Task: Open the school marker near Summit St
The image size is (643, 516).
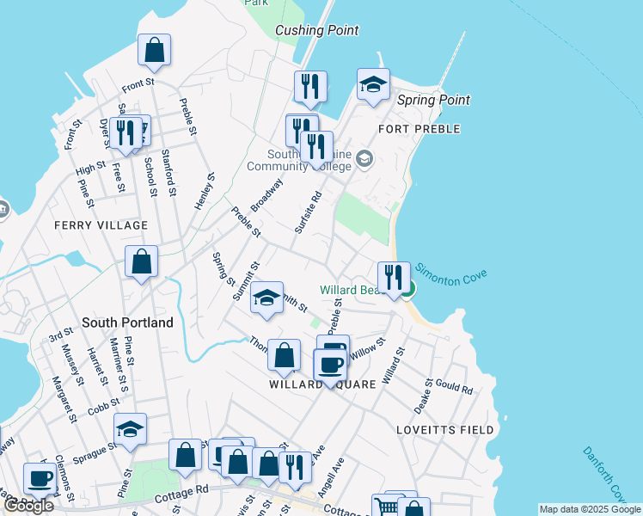Action: coord(266,298)
